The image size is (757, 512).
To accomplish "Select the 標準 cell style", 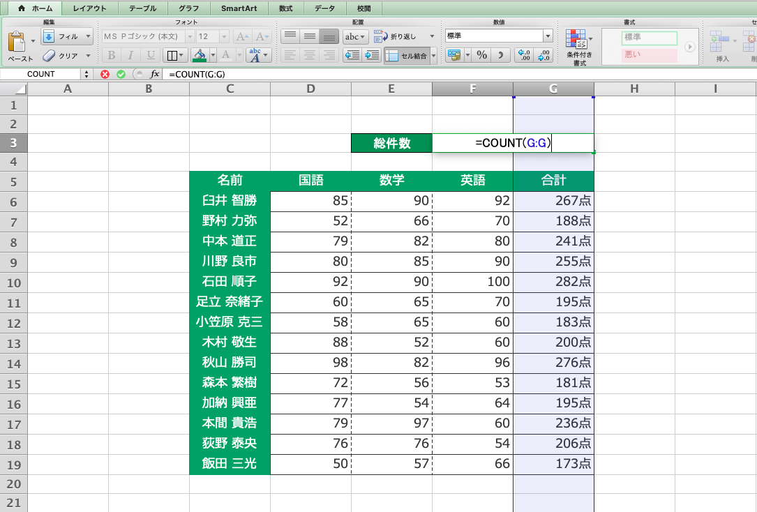I will click(x=650, y=38).
